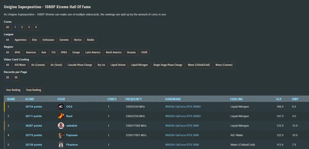Sort table by Frequency column header
The image size is (309, 149).
tap(133, 99)
